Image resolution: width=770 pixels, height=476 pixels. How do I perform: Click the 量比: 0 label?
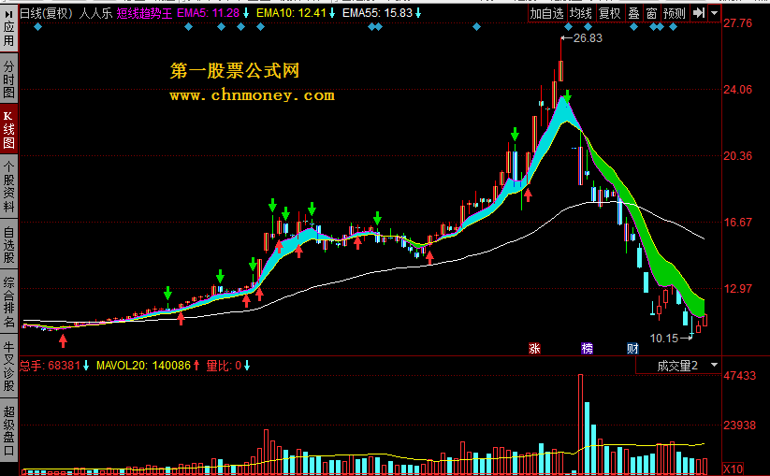[224, 366]
